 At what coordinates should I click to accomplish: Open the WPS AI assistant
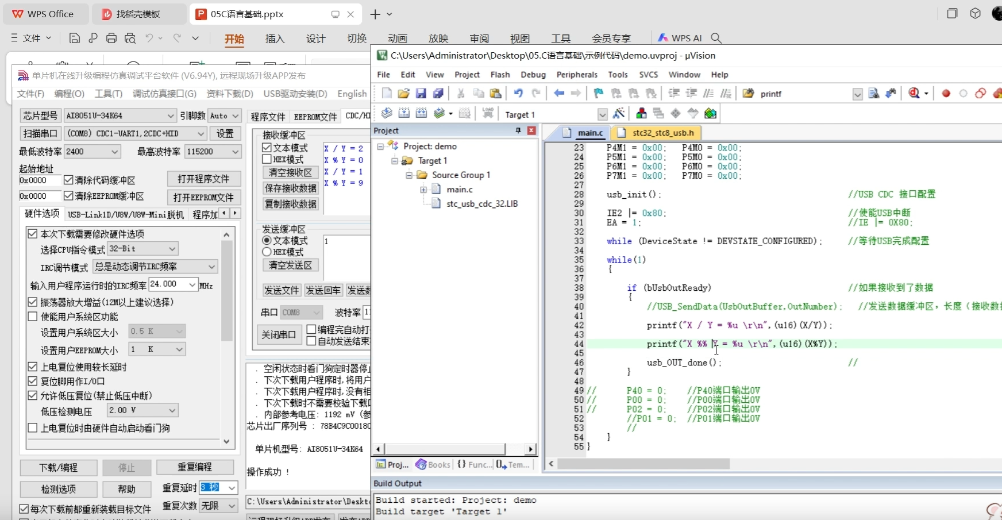[x=680, y=38]
